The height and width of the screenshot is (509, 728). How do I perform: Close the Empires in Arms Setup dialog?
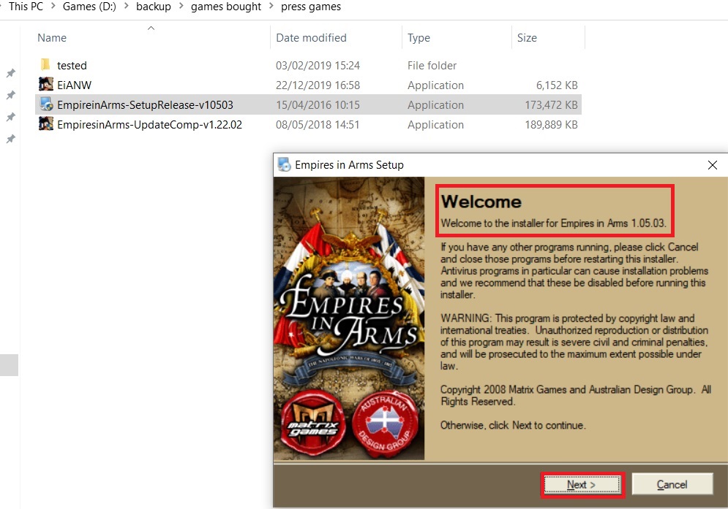tap(712, 165)
